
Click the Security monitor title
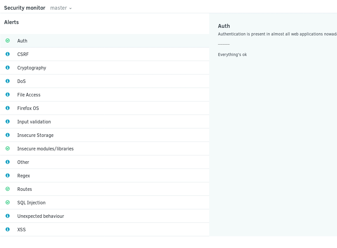(25, 8)
